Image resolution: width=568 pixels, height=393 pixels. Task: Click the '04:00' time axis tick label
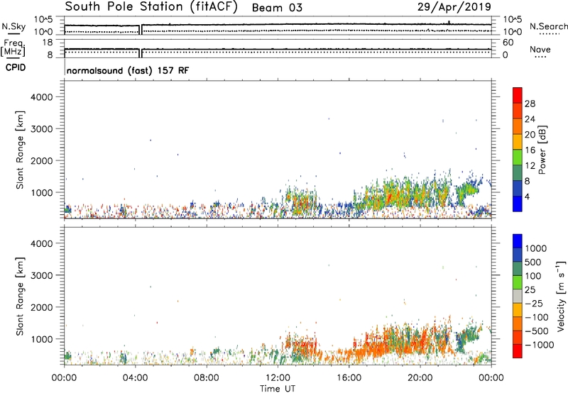(135, 378)
